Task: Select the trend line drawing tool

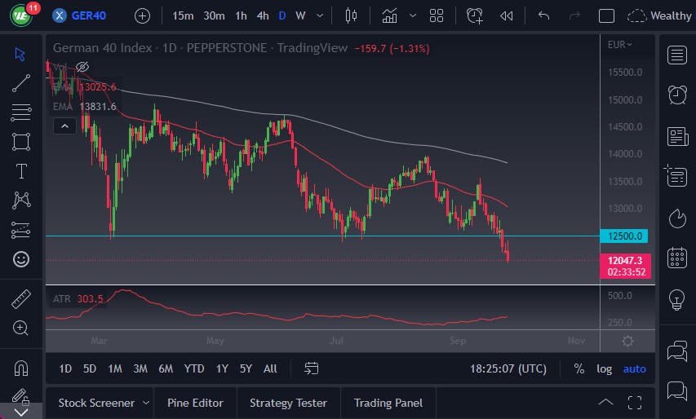Action: pyautogui.click(x=21, y=82)
